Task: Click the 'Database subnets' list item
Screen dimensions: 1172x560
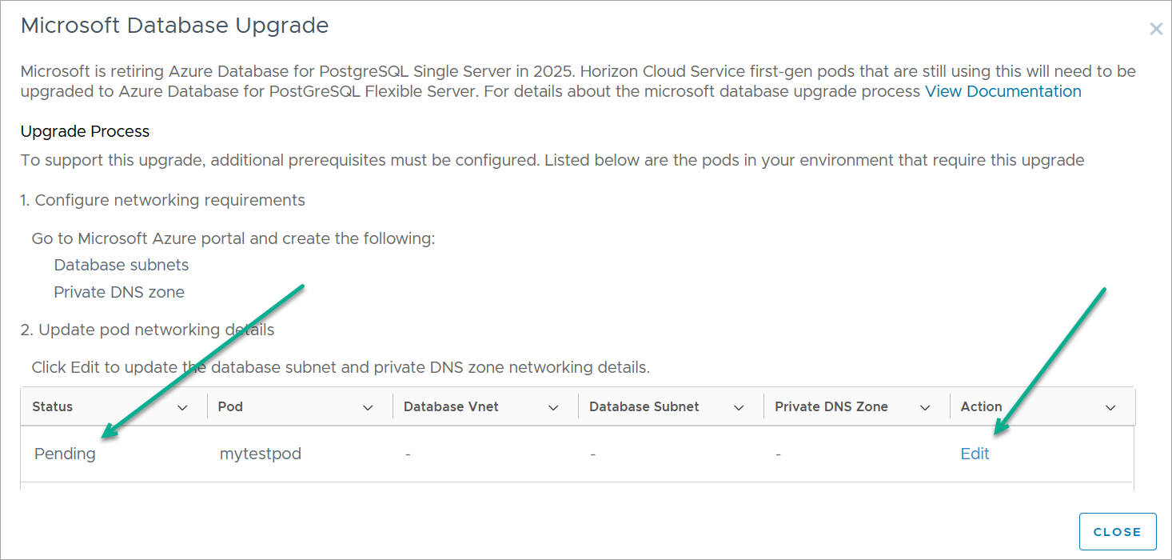Action: pos(122,265)
